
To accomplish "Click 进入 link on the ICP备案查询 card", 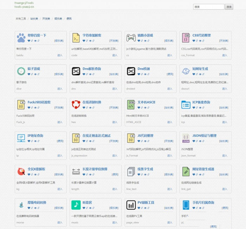I will [225, 122].
